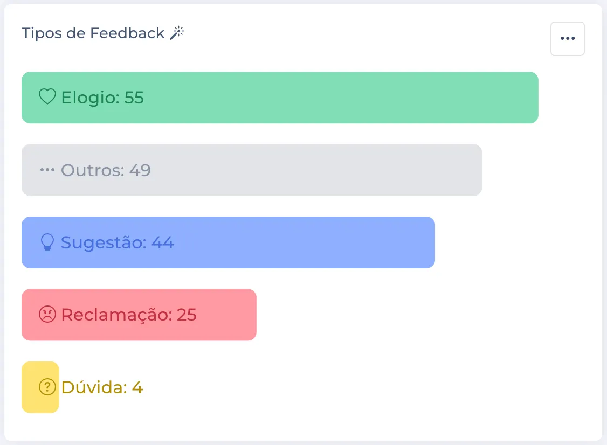Viewport: 607px width, 445px height.
Task: Click the question mark Dúvida icon
Action: click(x=47, y=387)
